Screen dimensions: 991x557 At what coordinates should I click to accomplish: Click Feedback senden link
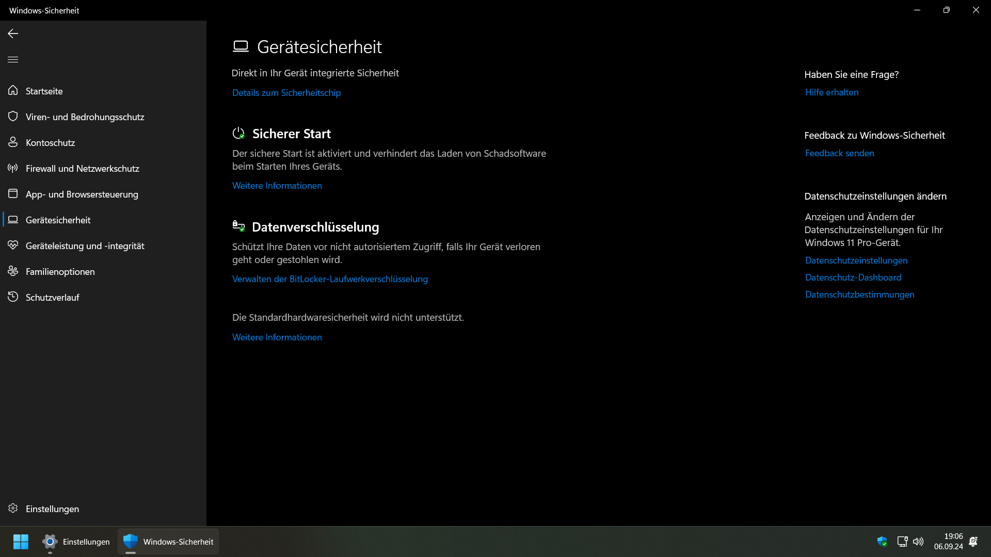tap(839, 153)
